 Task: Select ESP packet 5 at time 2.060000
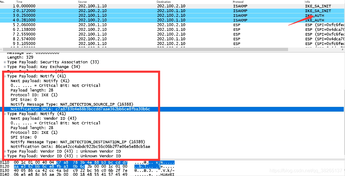pos(172,25)
